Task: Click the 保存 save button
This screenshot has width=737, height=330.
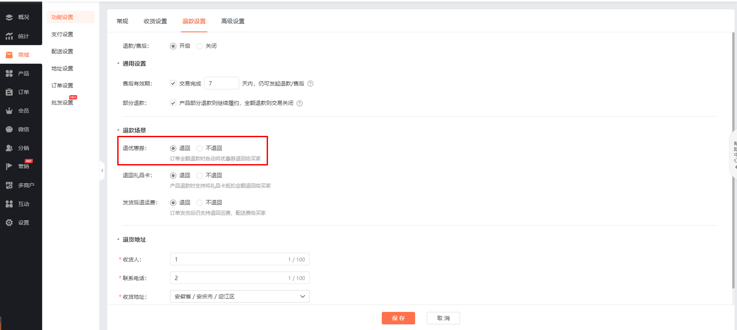Action: (x=398, y=318)
